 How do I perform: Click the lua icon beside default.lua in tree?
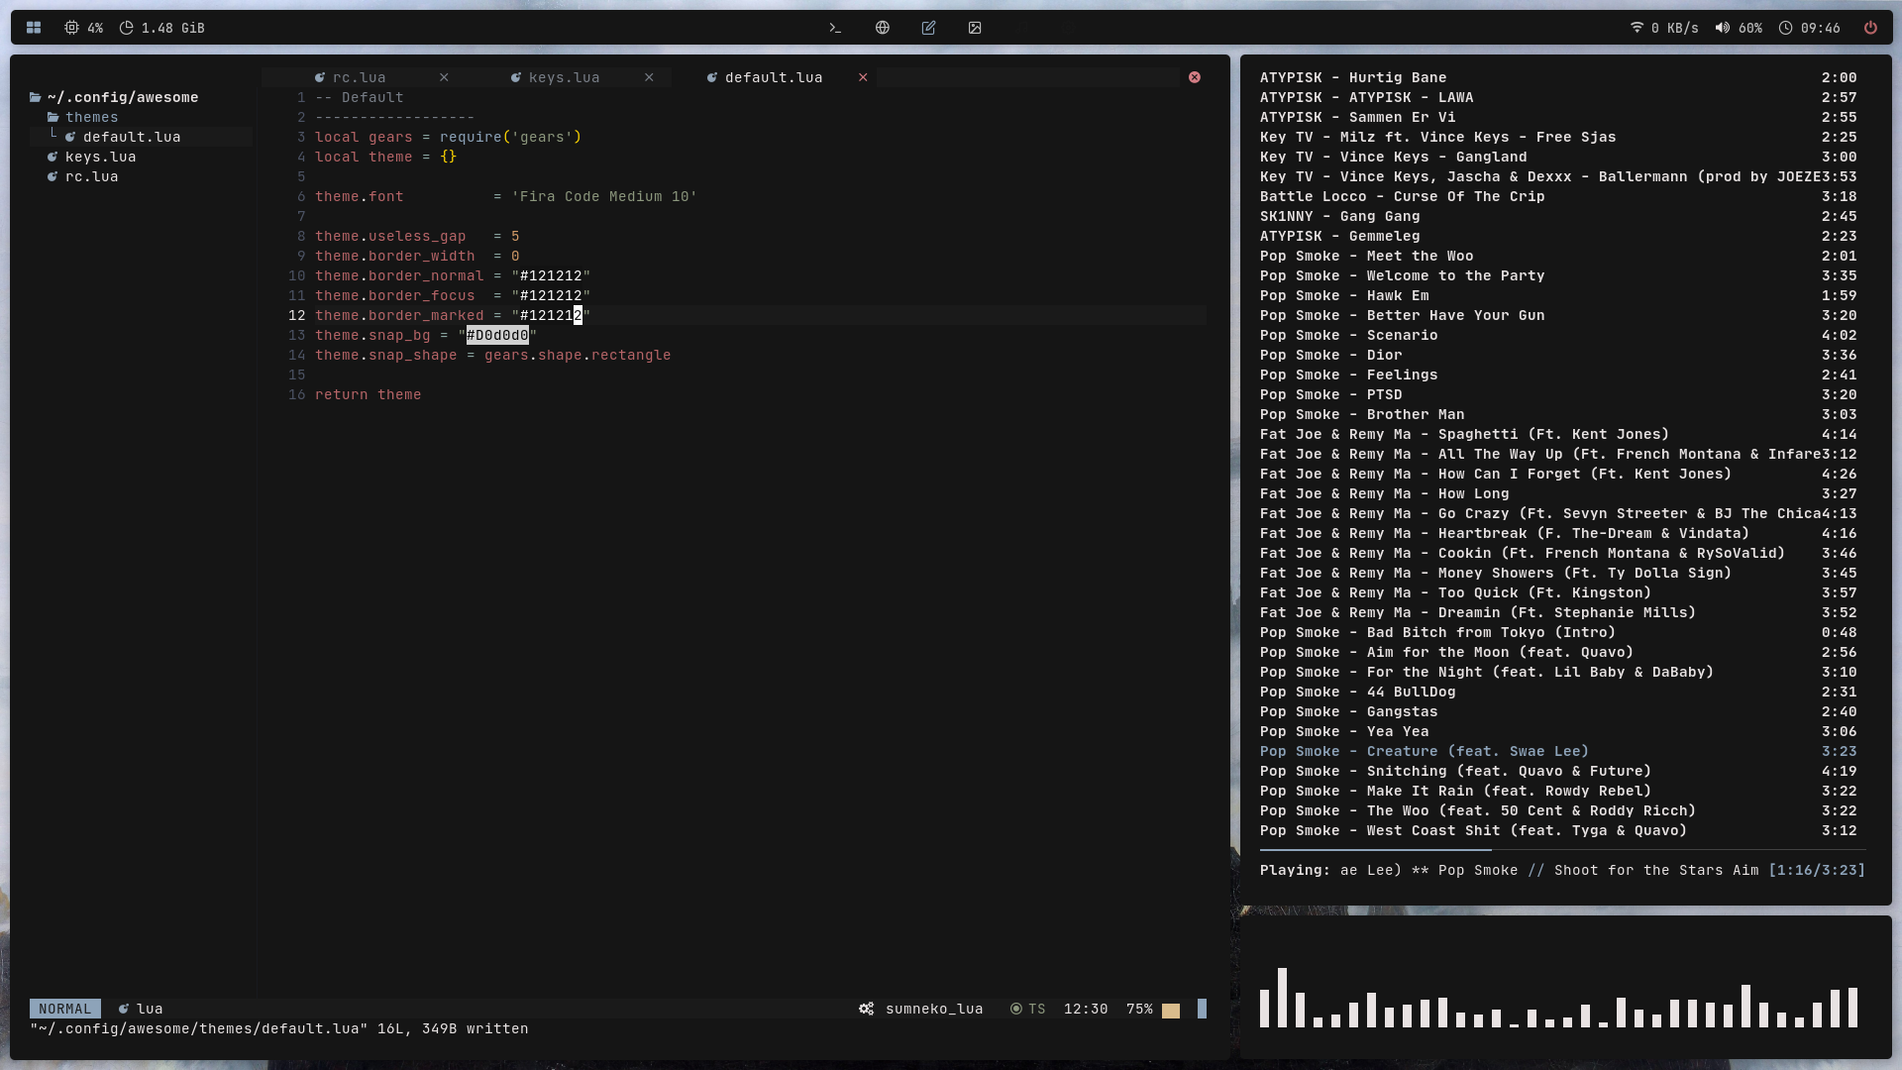point(70,137)
